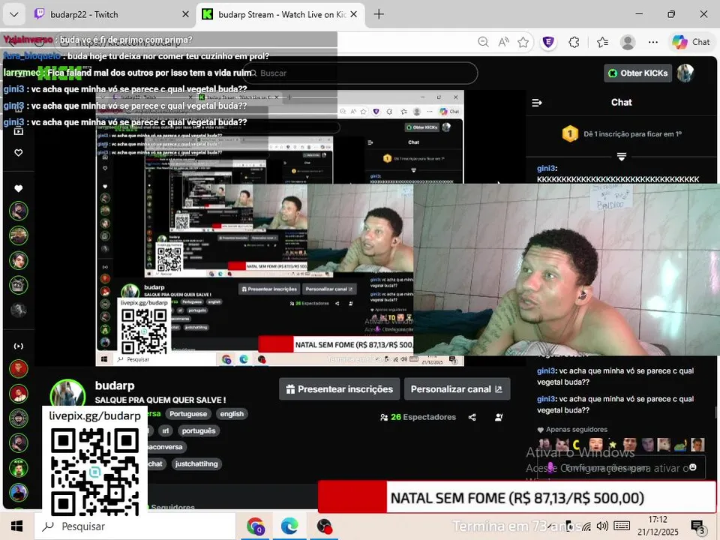Open the Copilot Chat button
The image size is (720, 540).
(691, 42)
